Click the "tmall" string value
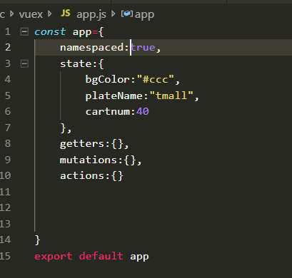 point(171,96)
